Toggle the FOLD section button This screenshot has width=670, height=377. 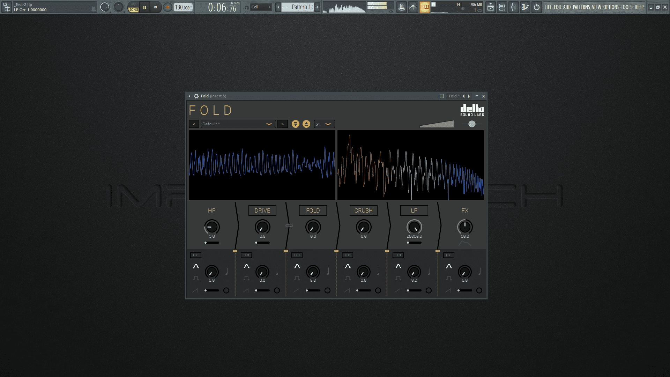click(x=313, y=210)
